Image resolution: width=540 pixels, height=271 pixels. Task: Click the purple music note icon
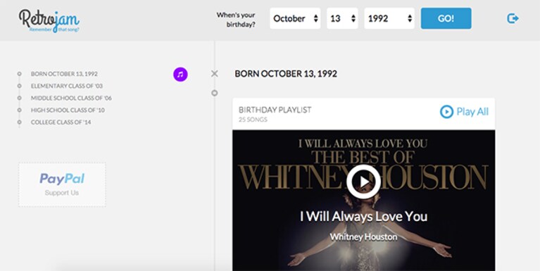(x=180, y=74)
